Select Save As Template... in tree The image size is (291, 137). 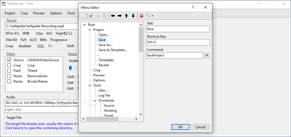click(x=113, y=50)
